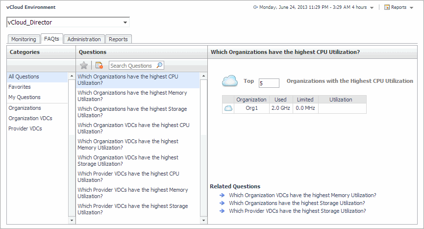Click the remove-question icon beside the star
Screen dimensions: 424x229
pos(99,65)
